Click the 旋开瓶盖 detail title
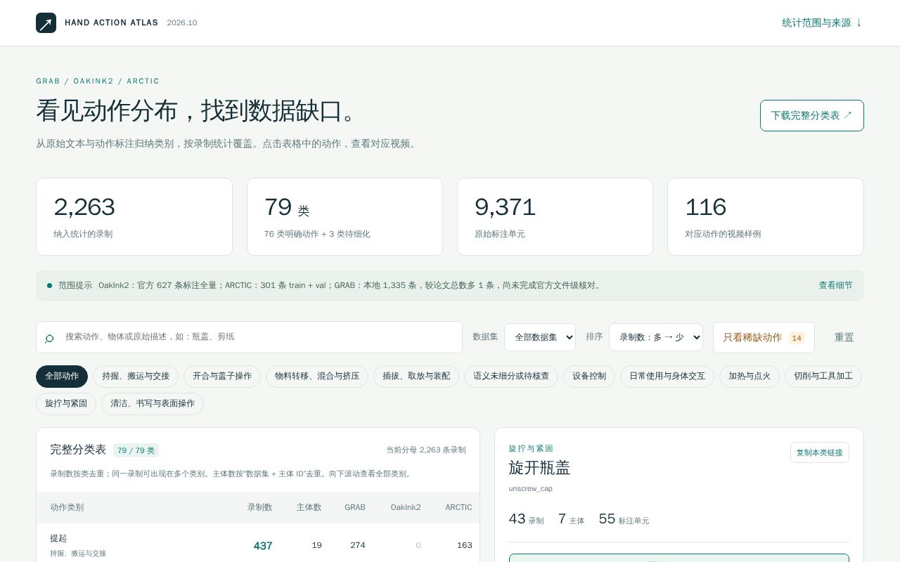900x562 pixels. (539, 468)
